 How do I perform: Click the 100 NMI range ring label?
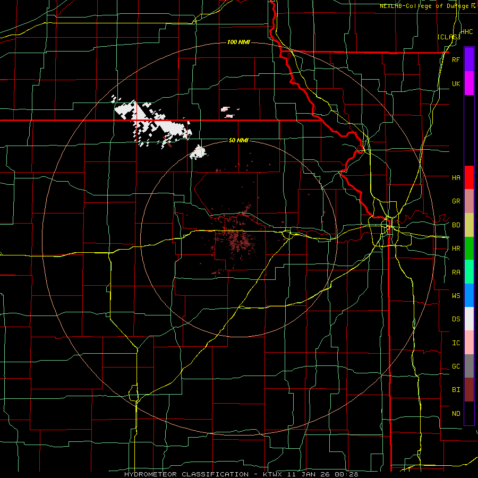point(238,42)
